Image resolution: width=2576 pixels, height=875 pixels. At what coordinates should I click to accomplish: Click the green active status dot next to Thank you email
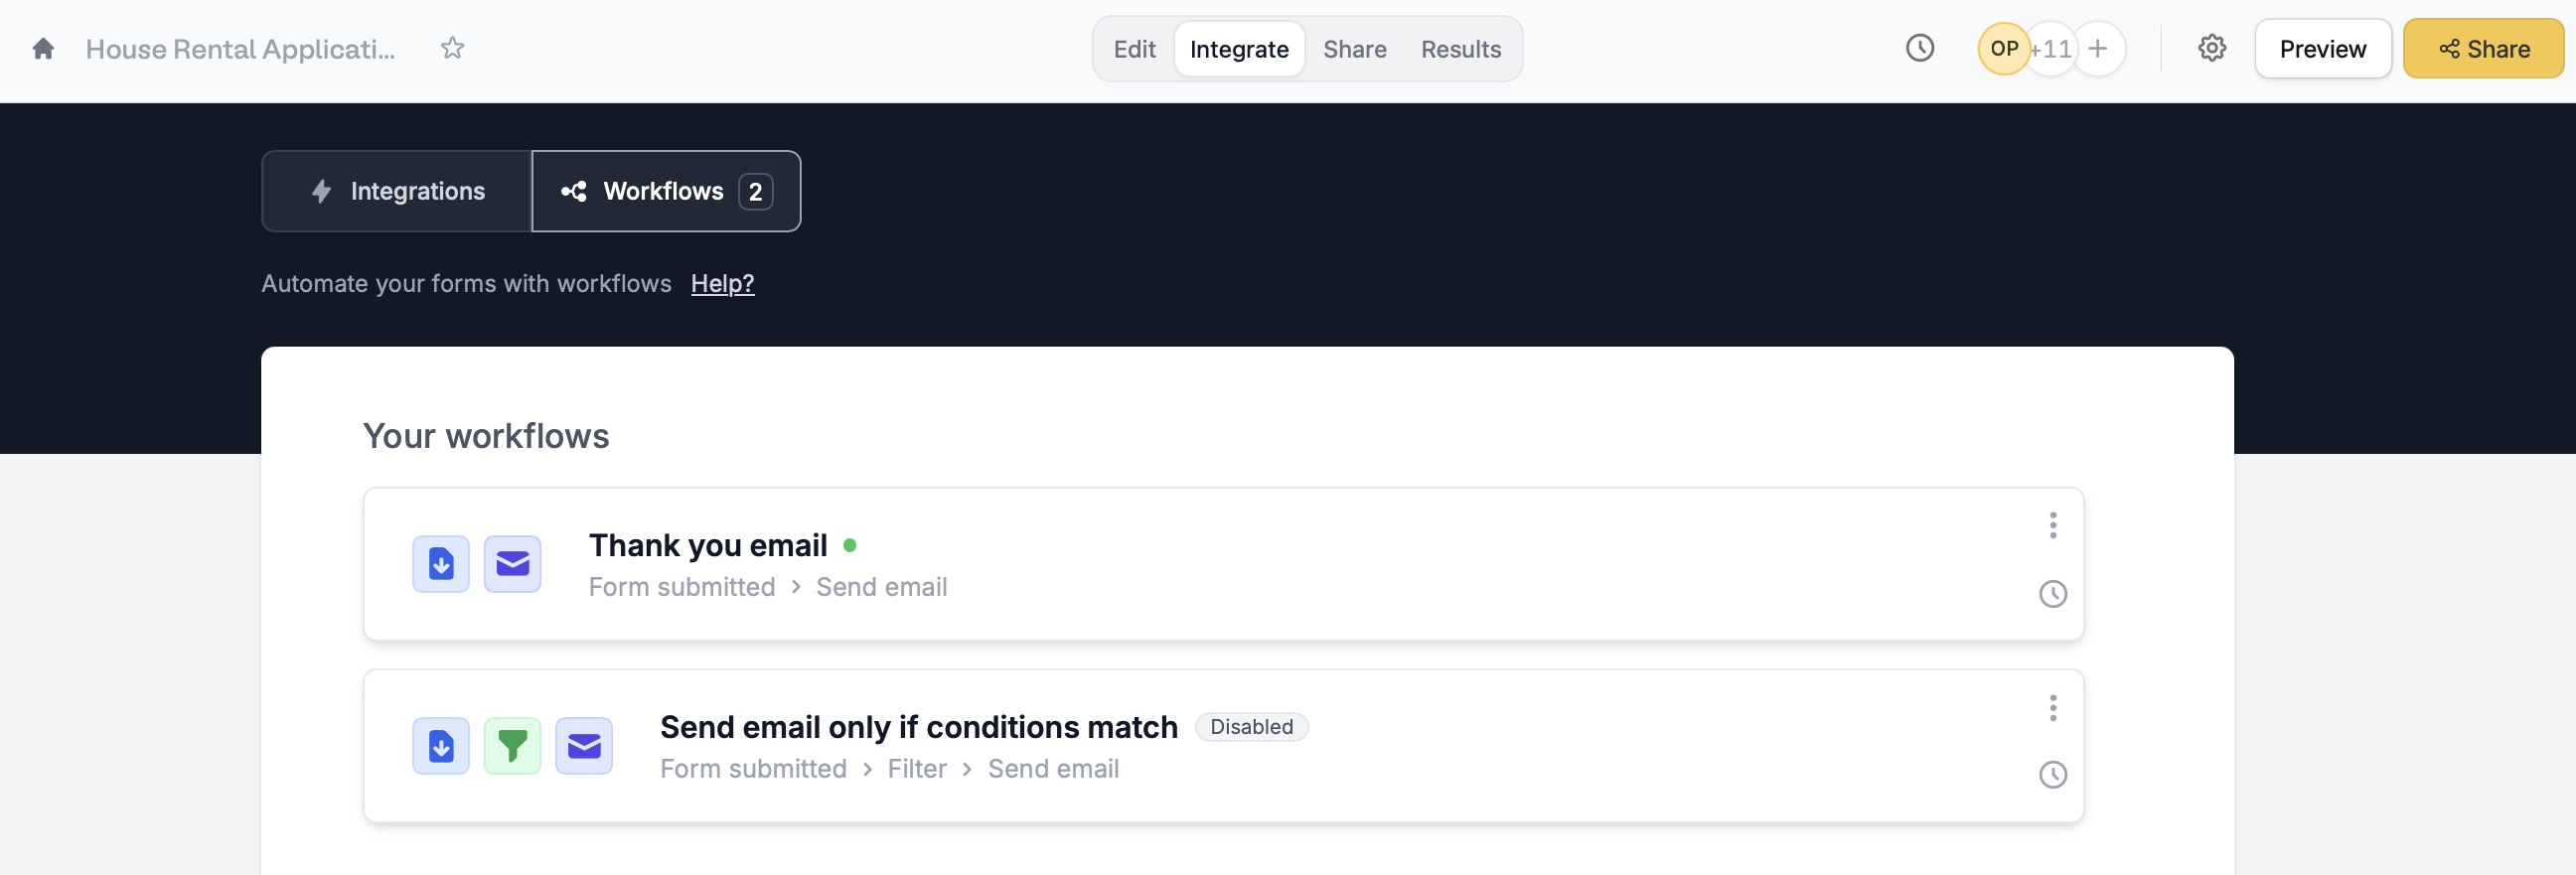[x=850, y=544]
